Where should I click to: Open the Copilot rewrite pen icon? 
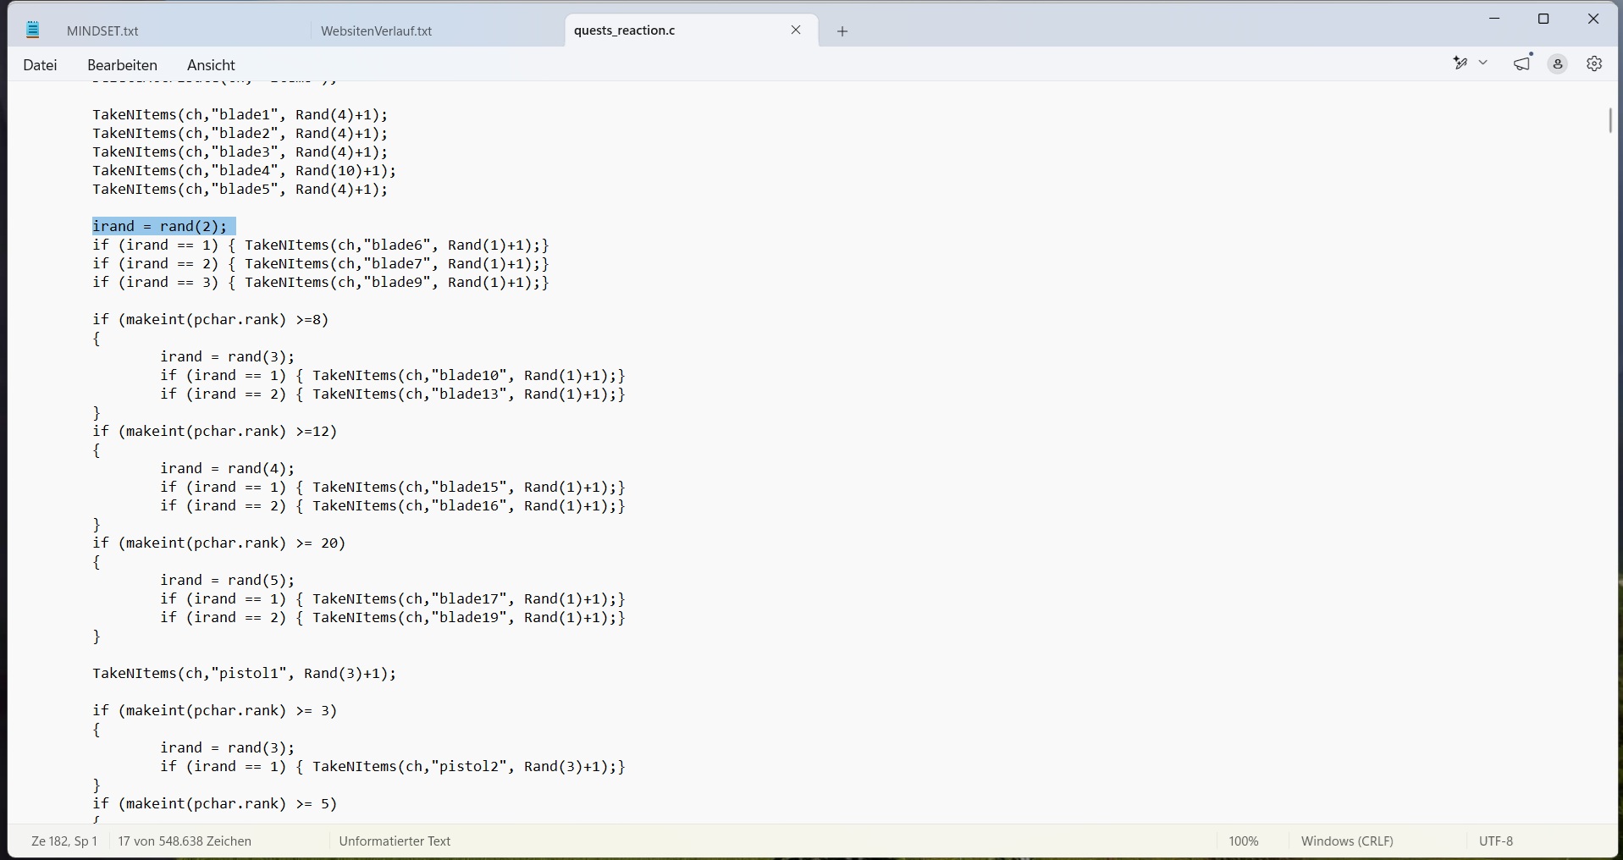[1460, 63]
